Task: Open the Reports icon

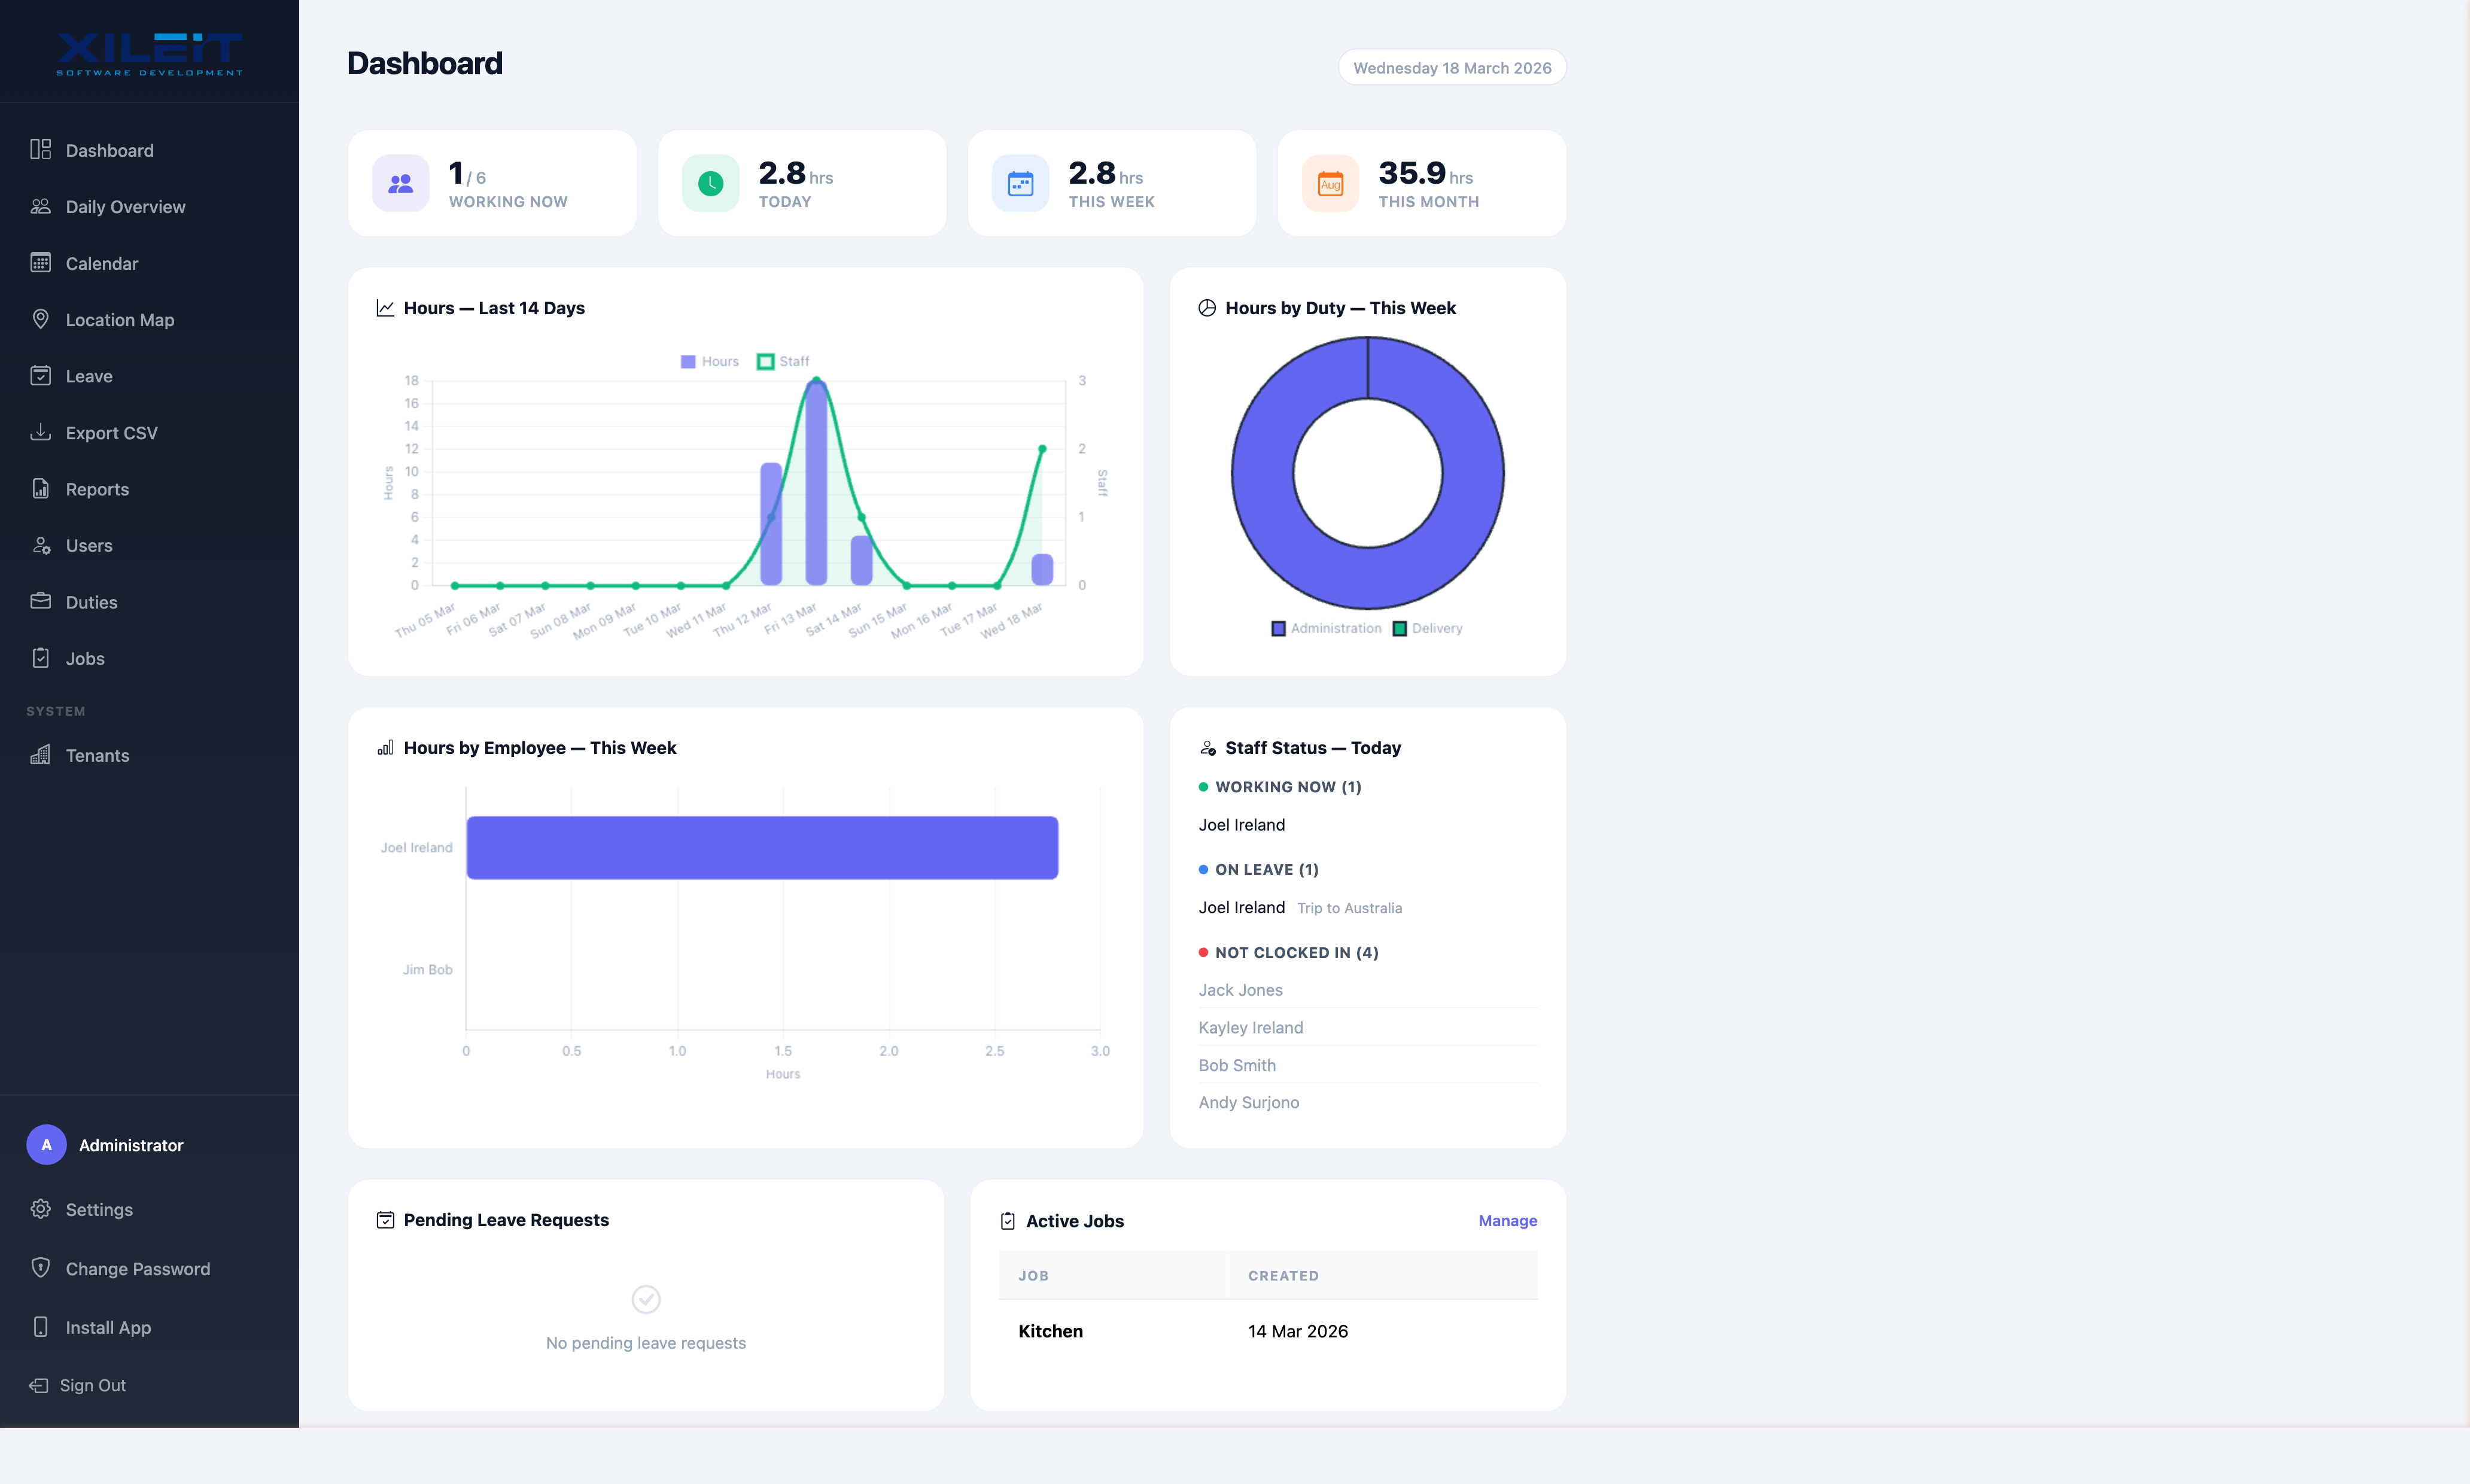Action: tap(40, 488)
